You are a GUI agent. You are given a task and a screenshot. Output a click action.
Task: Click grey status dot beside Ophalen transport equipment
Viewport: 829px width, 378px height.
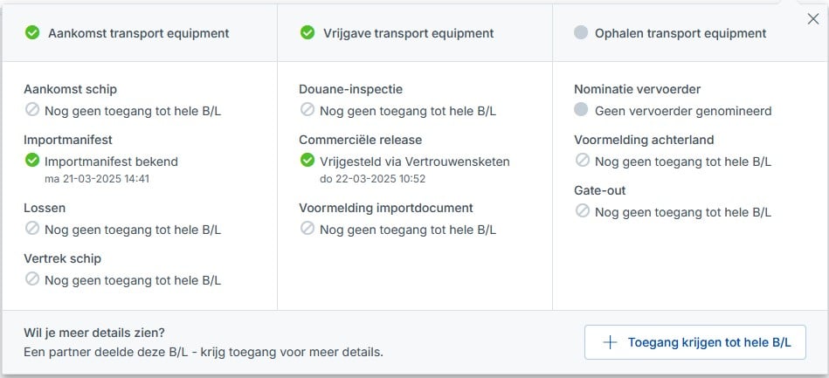coord(581,33)
